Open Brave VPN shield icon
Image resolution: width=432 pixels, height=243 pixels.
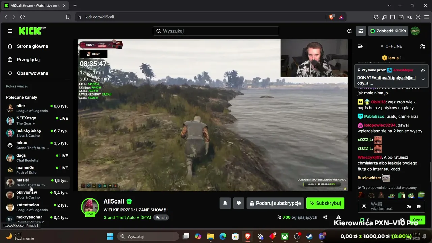[418, 17]
